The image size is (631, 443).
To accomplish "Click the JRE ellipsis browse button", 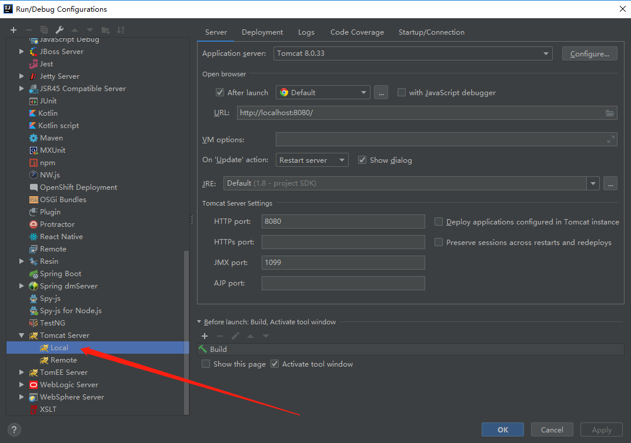I will pos(610,184).
